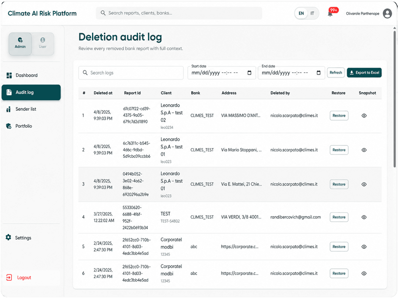Switch to Admin role mode

coord(20,44)
